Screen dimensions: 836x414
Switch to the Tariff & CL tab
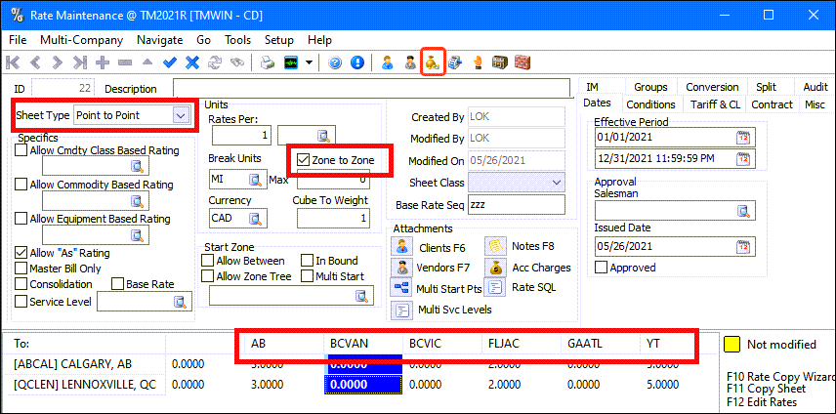[x=714, y=104]
